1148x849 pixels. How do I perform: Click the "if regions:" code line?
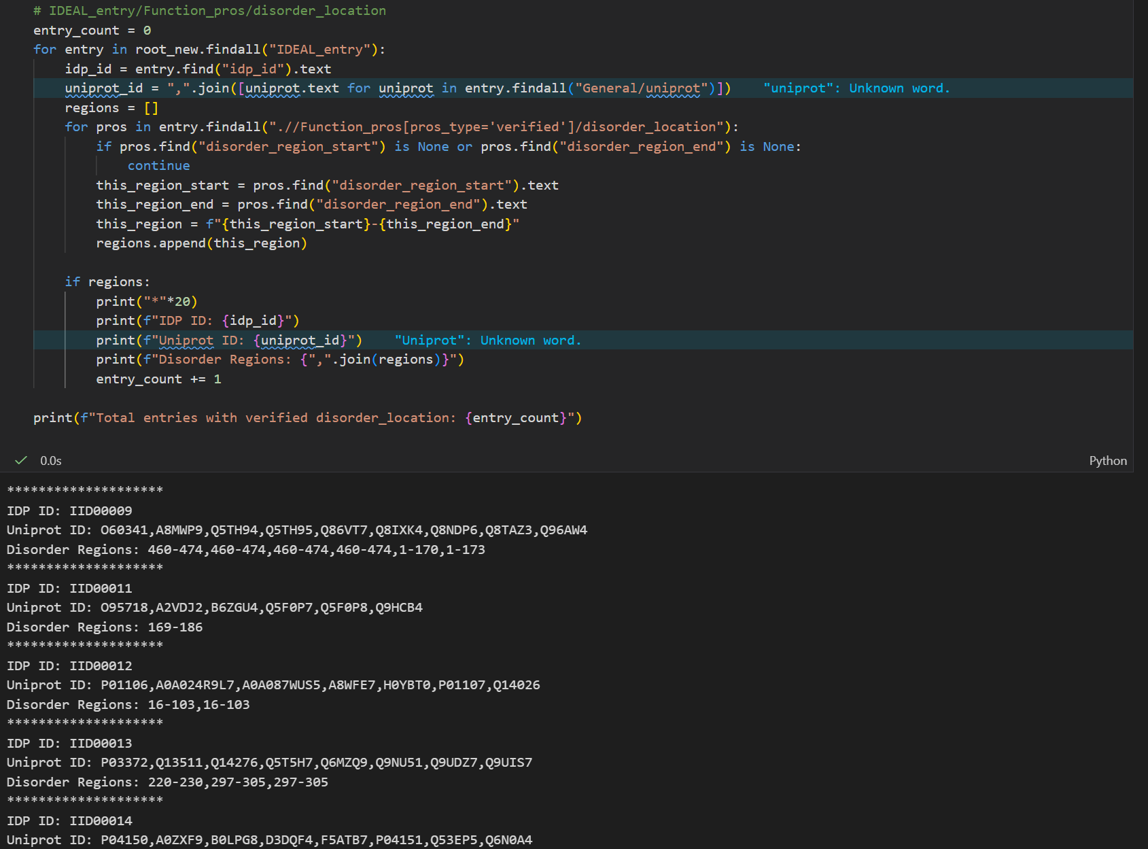[x=107, y=282]
